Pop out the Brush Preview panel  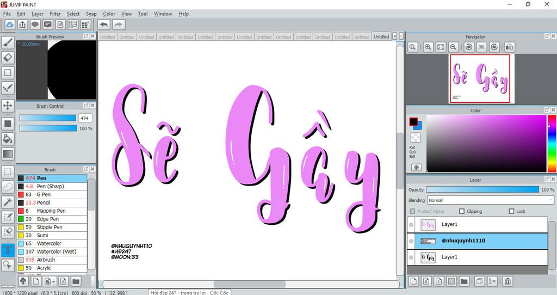(86, 36)
